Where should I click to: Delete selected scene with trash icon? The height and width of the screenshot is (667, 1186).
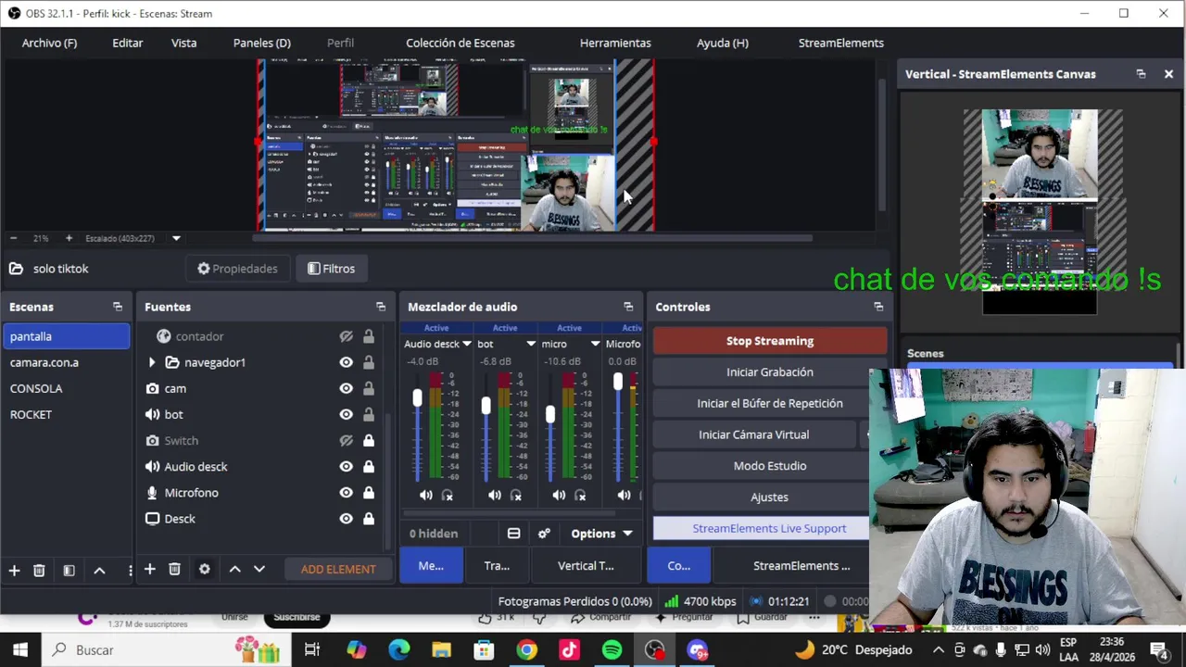(x=39, y=571)
